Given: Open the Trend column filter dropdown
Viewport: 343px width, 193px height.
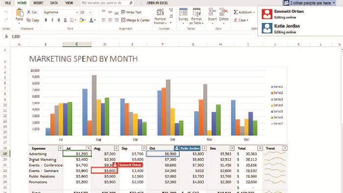Looking at the screenshot, I should 285,148.
